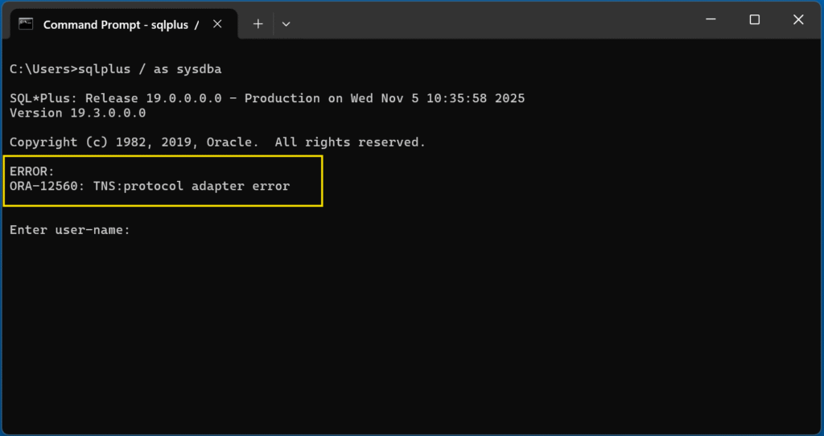Maximize the terminal window
The height and width of the screenshot is (436, 824).
click(x=754, y=20)
